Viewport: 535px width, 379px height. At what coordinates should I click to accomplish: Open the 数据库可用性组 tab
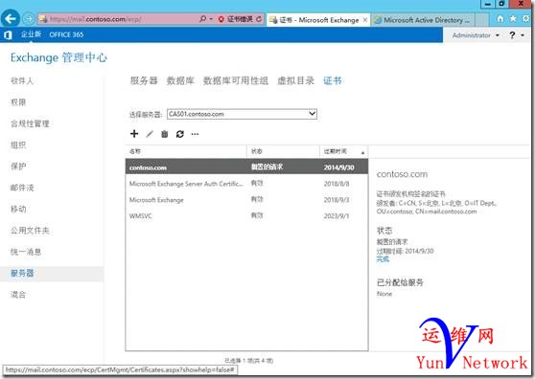point(236,80)
